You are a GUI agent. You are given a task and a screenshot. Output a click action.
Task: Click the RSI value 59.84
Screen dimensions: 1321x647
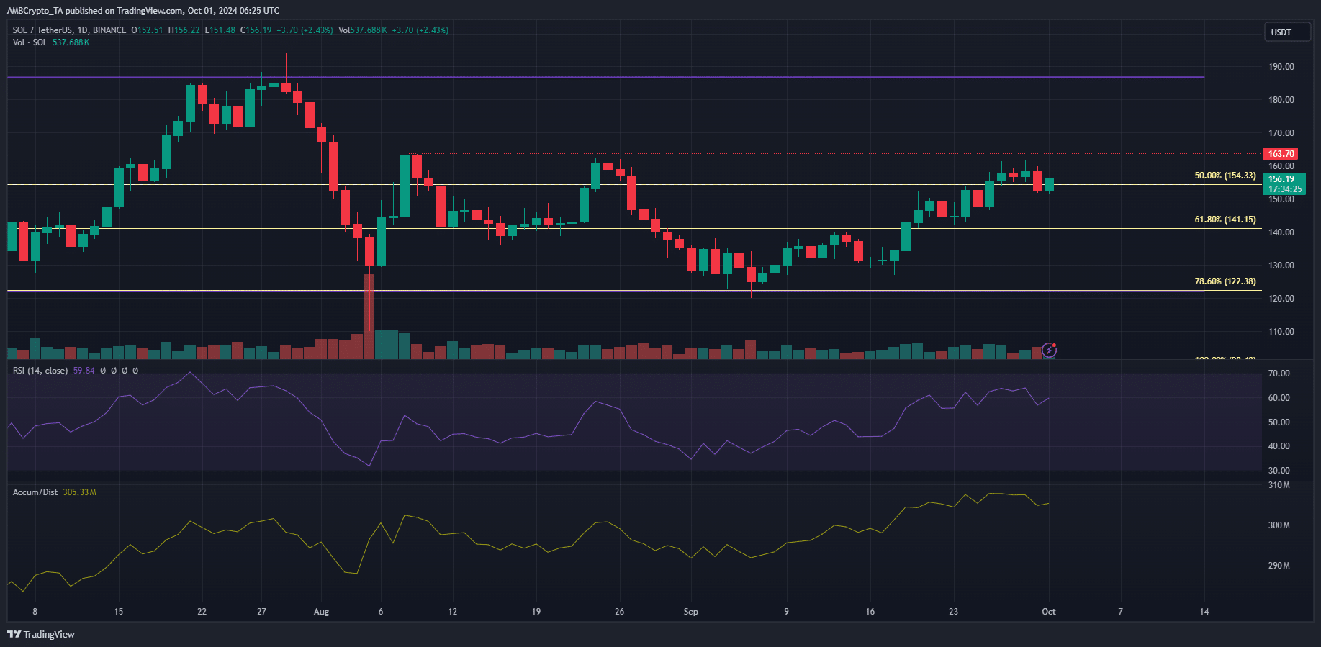coord(84,371)
